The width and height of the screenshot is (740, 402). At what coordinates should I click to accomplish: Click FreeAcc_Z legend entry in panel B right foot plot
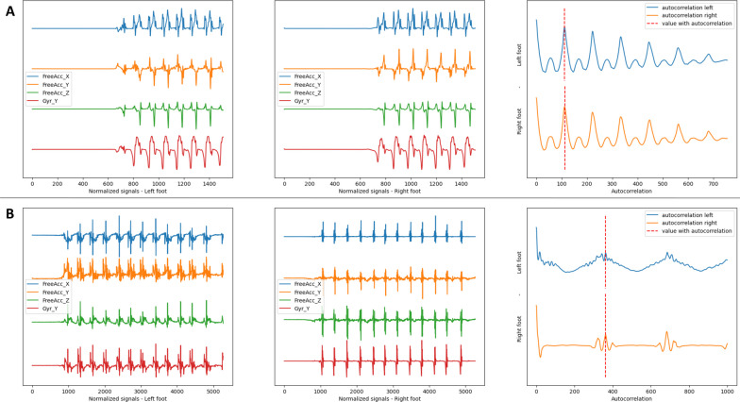click(300, 300)
